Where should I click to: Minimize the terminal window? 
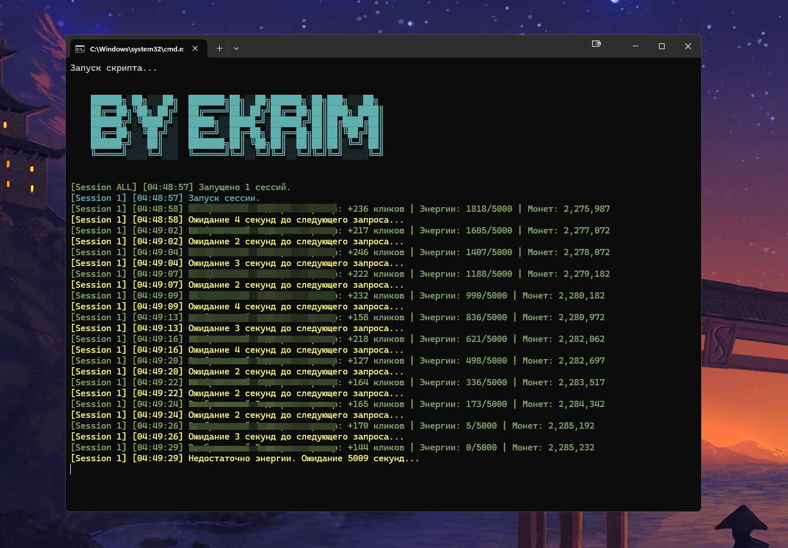coord(636,46)
